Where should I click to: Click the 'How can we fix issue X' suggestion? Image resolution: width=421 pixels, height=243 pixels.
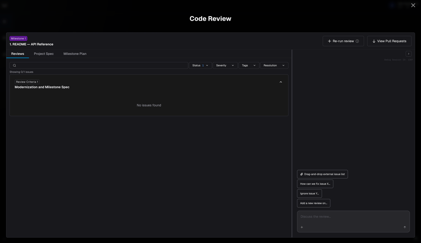click(315, 184)
